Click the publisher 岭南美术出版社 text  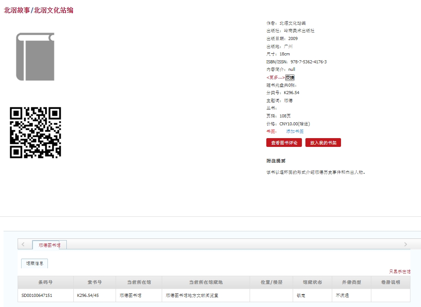(299, 31)
